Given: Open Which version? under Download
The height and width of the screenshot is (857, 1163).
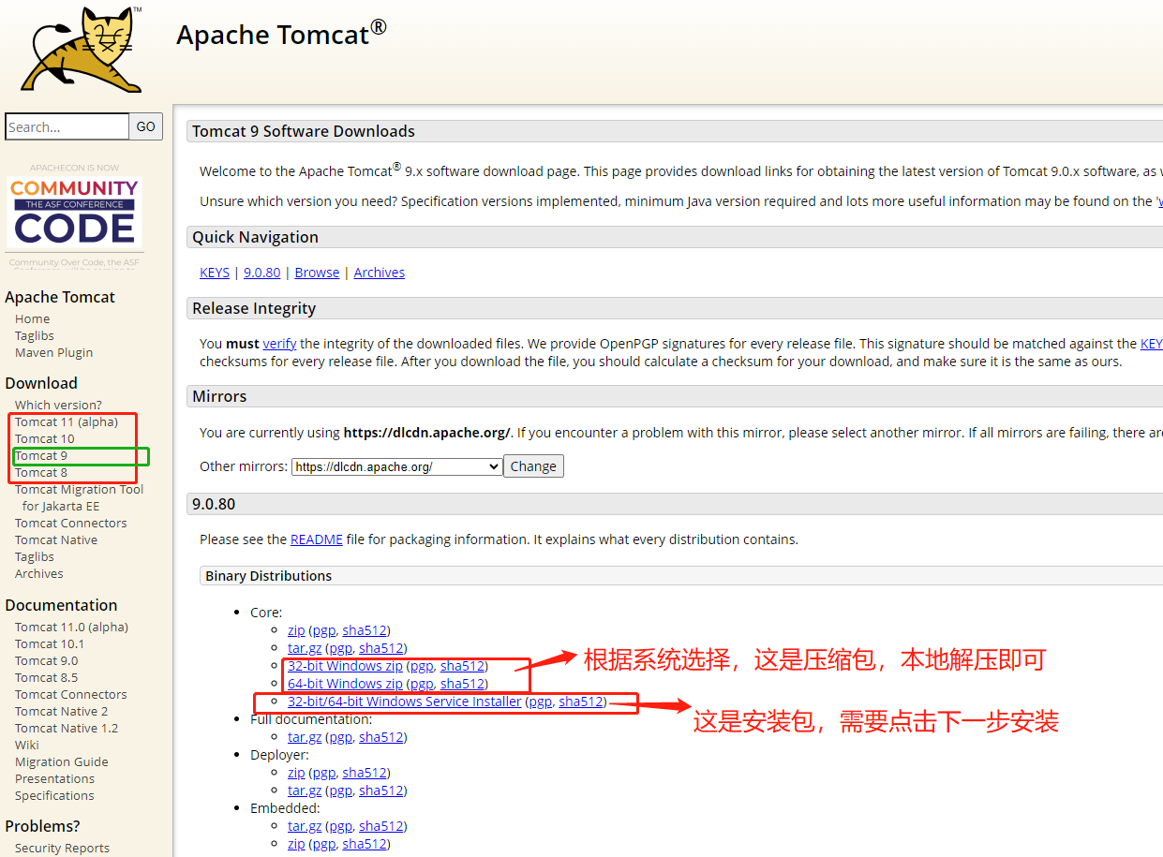Looking at the screenshot, I should pyautogui.click(x=58, y=405).
